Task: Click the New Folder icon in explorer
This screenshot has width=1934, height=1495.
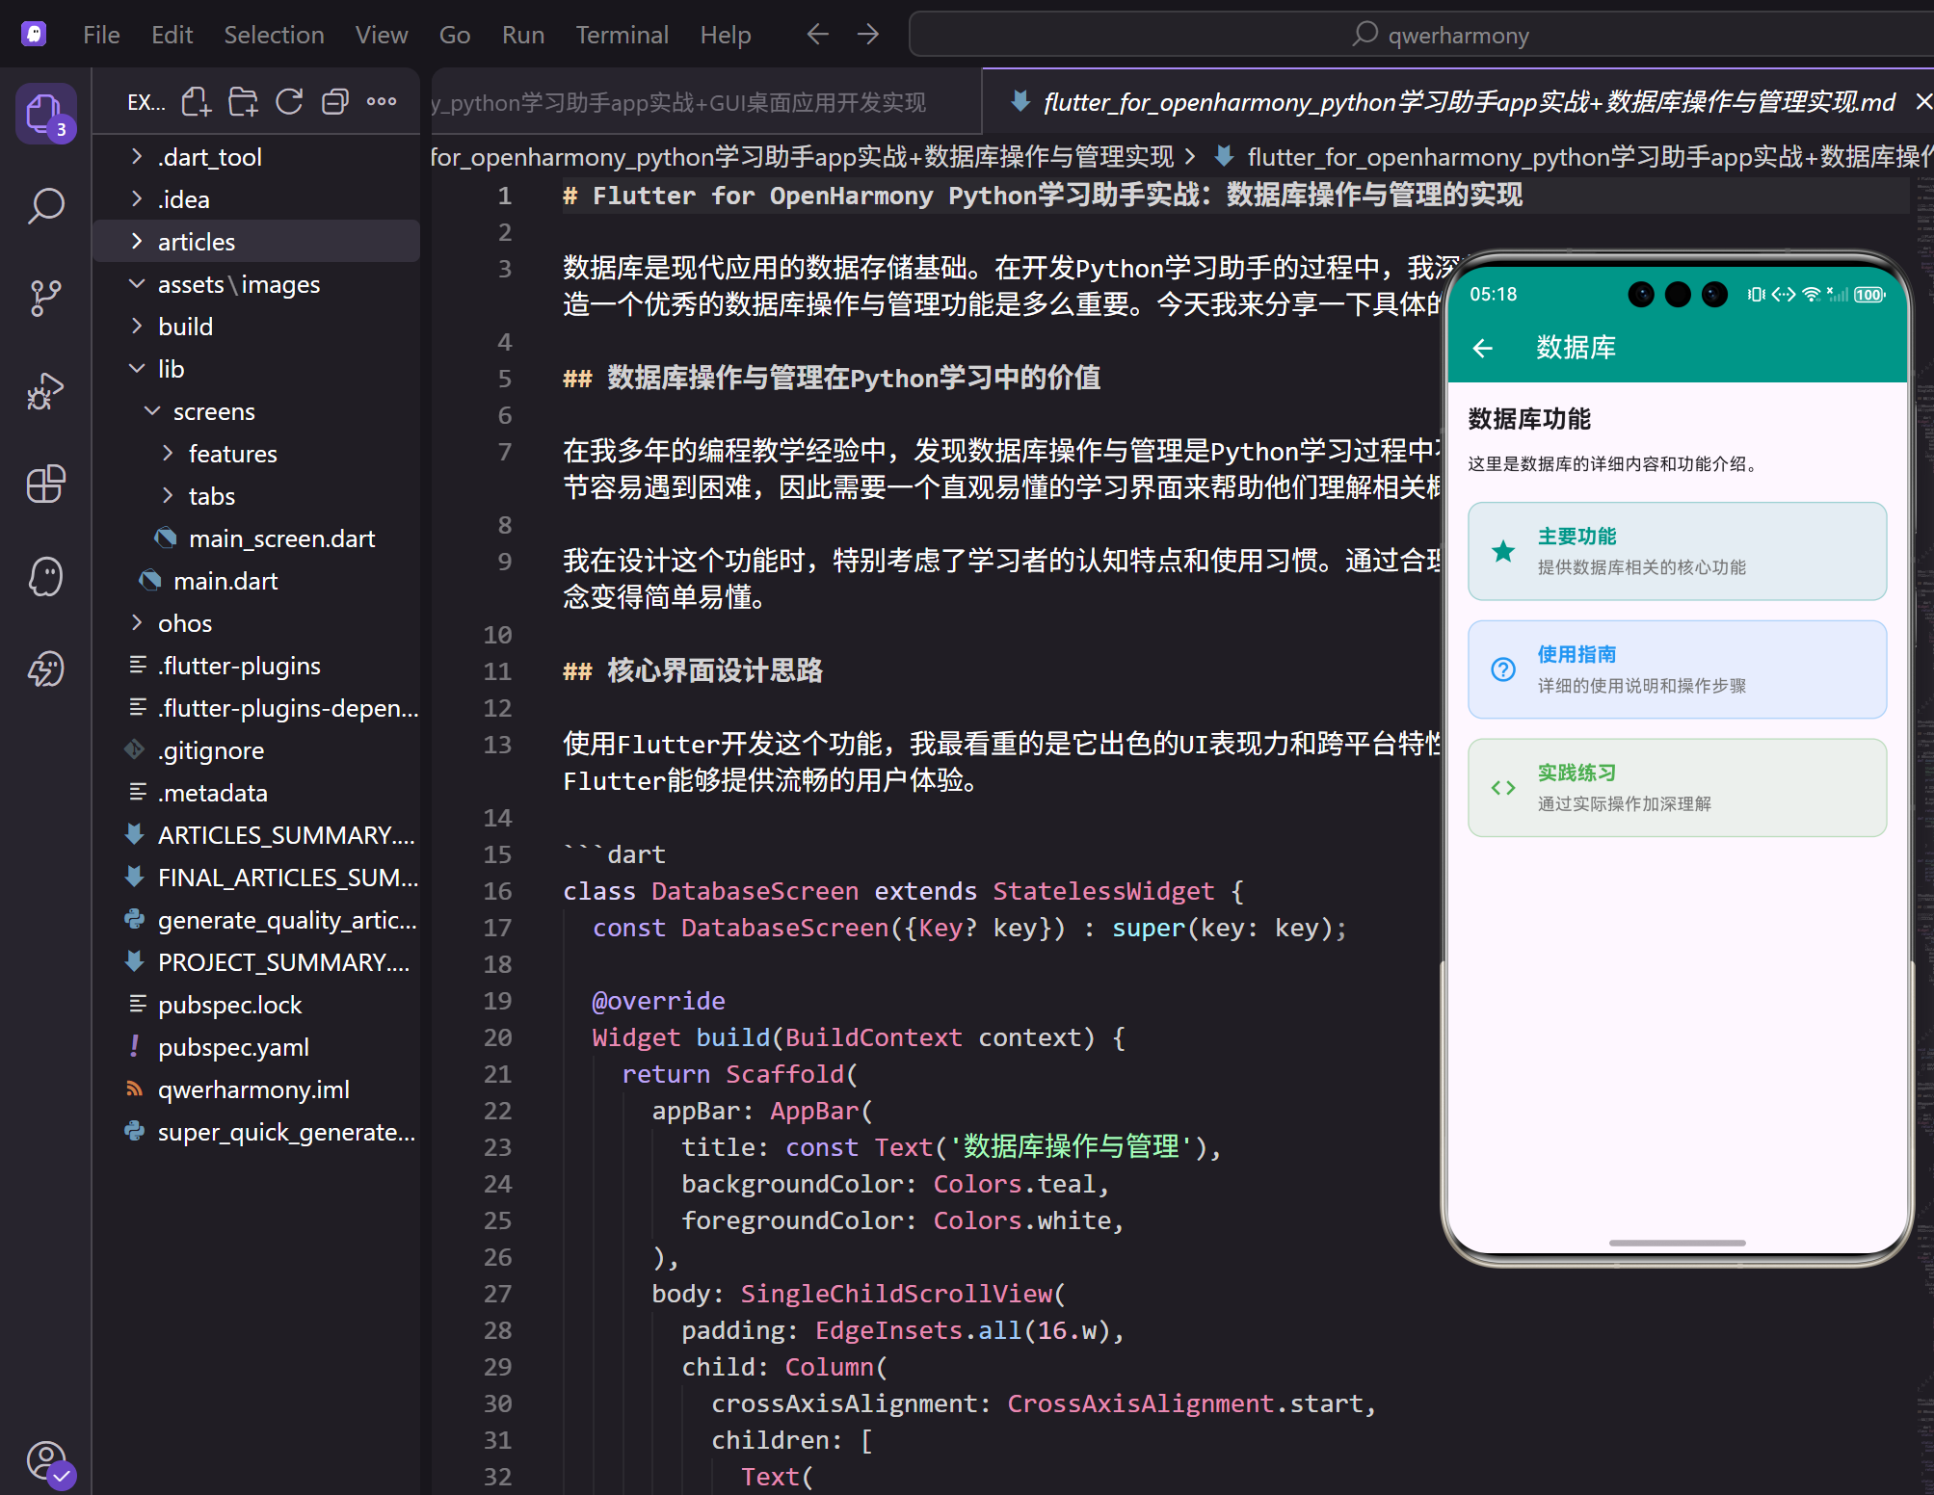Action: point(243,102)
